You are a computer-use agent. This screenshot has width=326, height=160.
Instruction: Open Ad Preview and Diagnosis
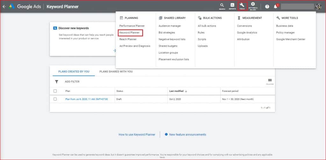click(x=135, y=46)
